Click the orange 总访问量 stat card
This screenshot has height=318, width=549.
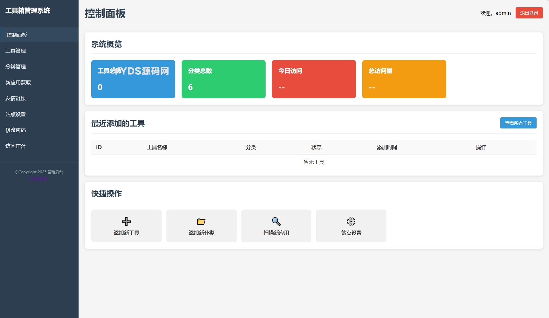(x=404, y=79)
